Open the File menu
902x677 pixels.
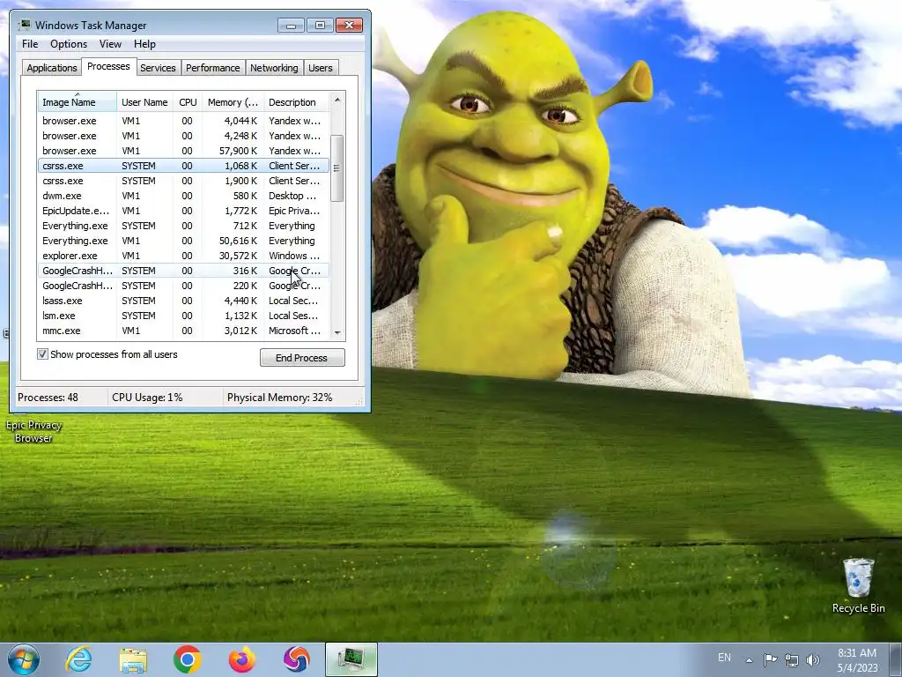[30, 44]
